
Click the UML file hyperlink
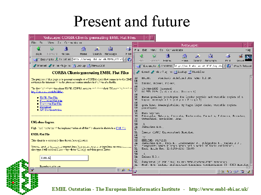(x=121, y=128)
